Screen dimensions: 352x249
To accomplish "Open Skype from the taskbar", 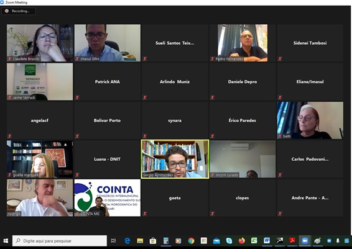I will (229, 241).
